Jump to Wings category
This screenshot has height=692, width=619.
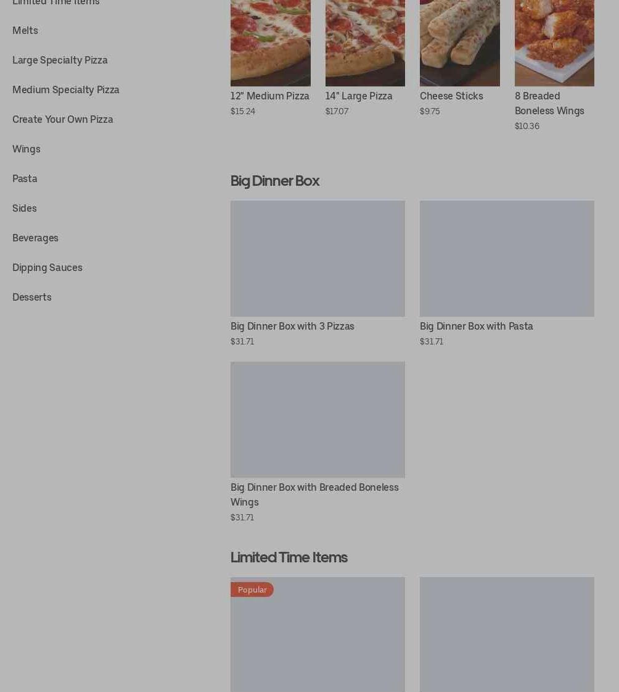(x=27, y=149)
